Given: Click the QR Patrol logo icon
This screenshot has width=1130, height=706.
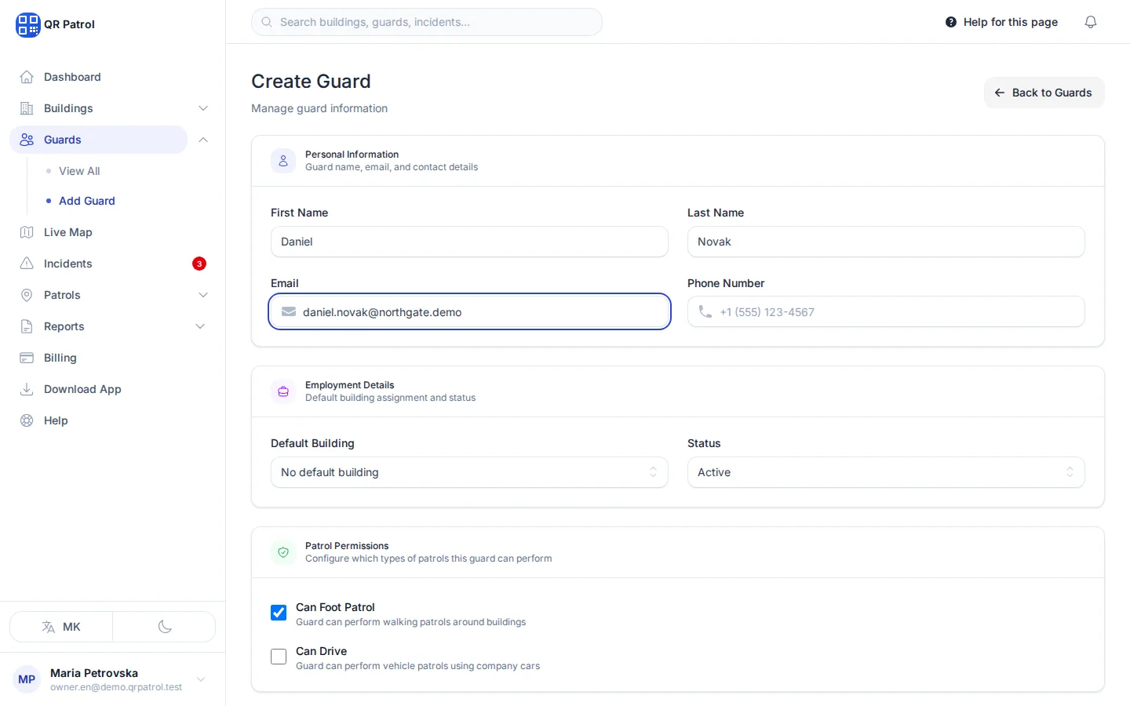Looking at the screenshot, I should point(27,24).
